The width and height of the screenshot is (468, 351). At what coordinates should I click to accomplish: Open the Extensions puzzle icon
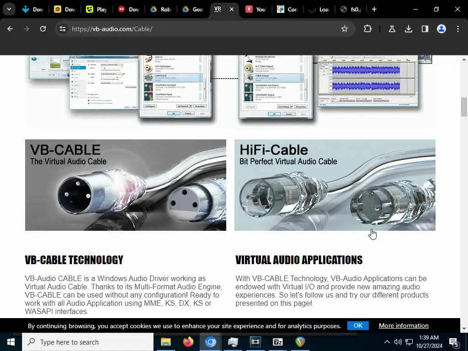(x=367, y=29)
